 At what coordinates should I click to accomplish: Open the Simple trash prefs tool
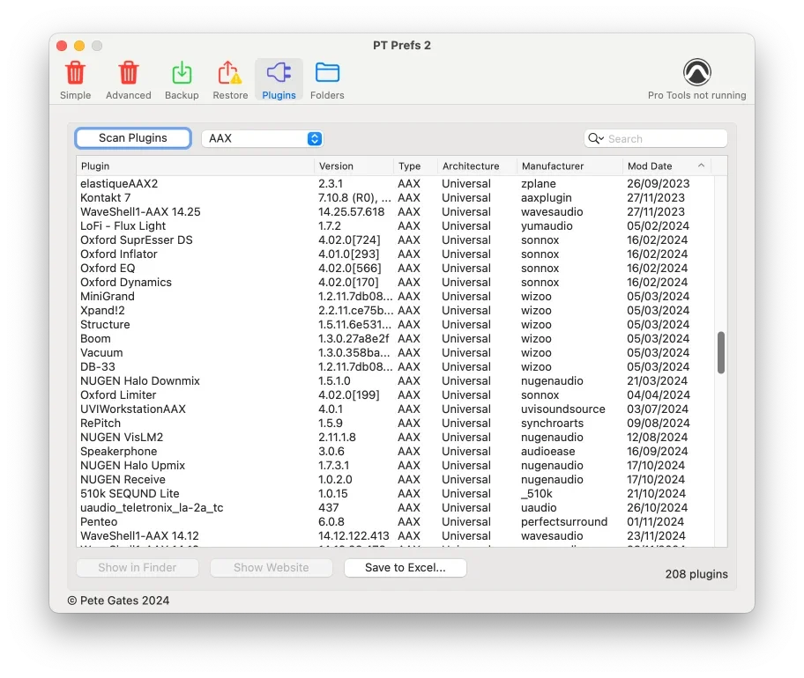click(x=76, y=80)
